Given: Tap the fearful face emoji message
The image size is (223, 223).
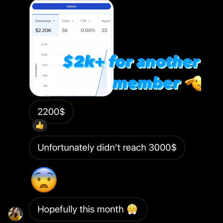Looking at the screenshot, I should tap(44, 180).
